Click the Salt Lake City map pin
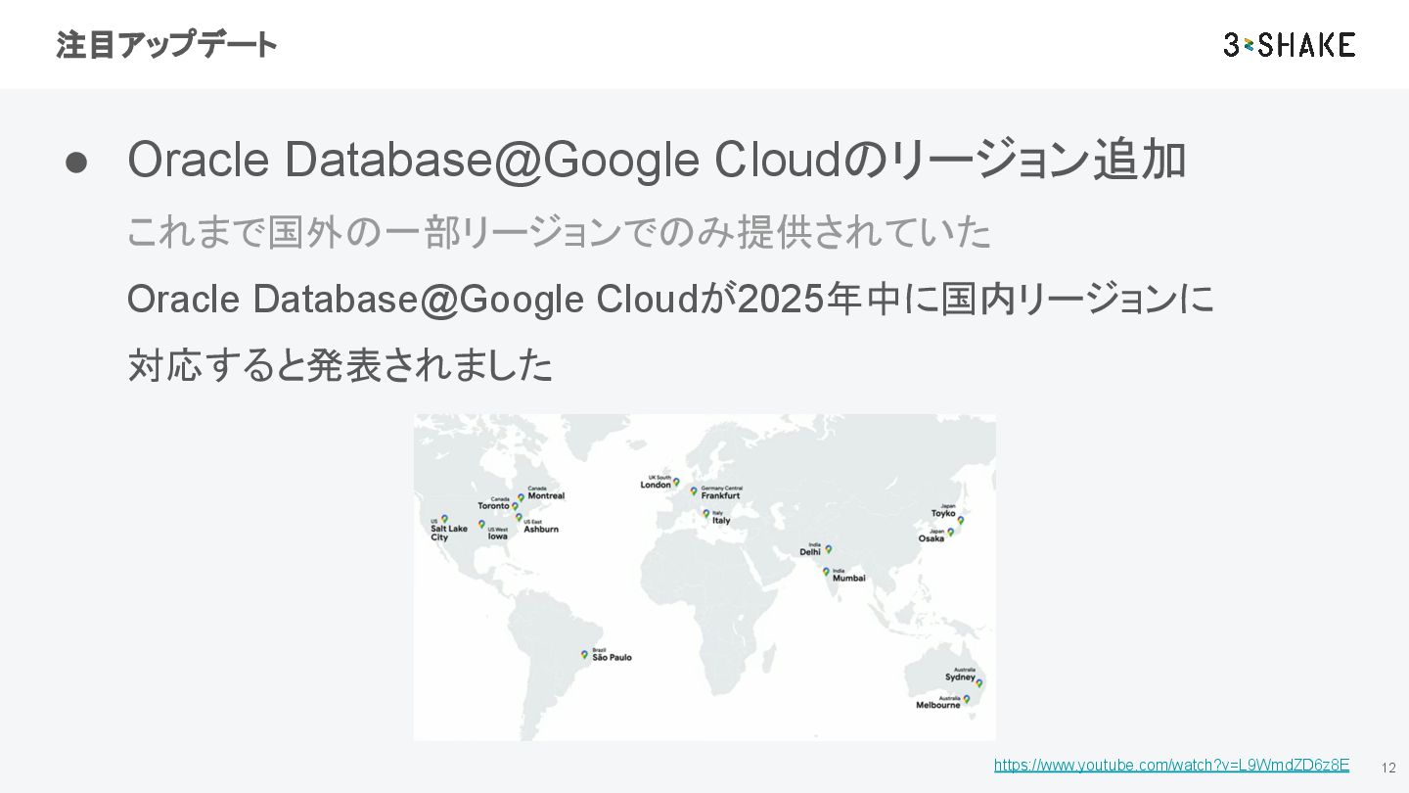The height and width of the screenshot is (793, 1409). point(444,519)
